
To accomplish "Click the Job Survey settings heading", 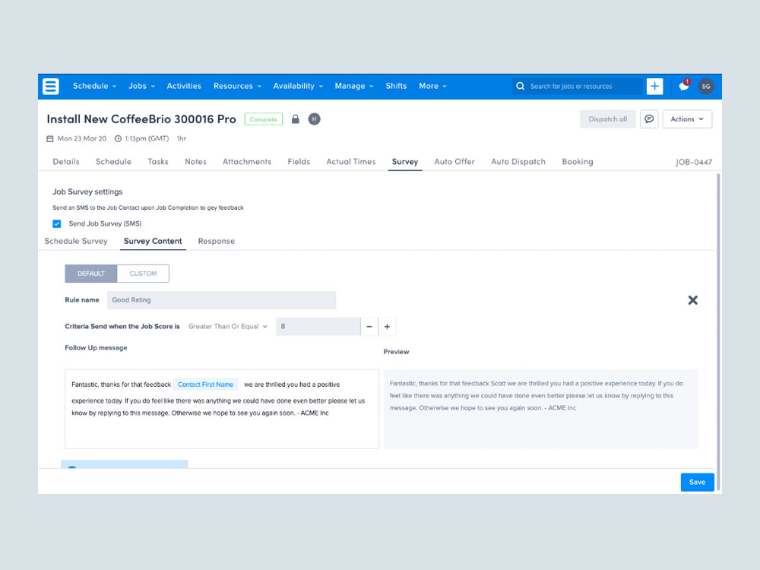I will [87, 192].
